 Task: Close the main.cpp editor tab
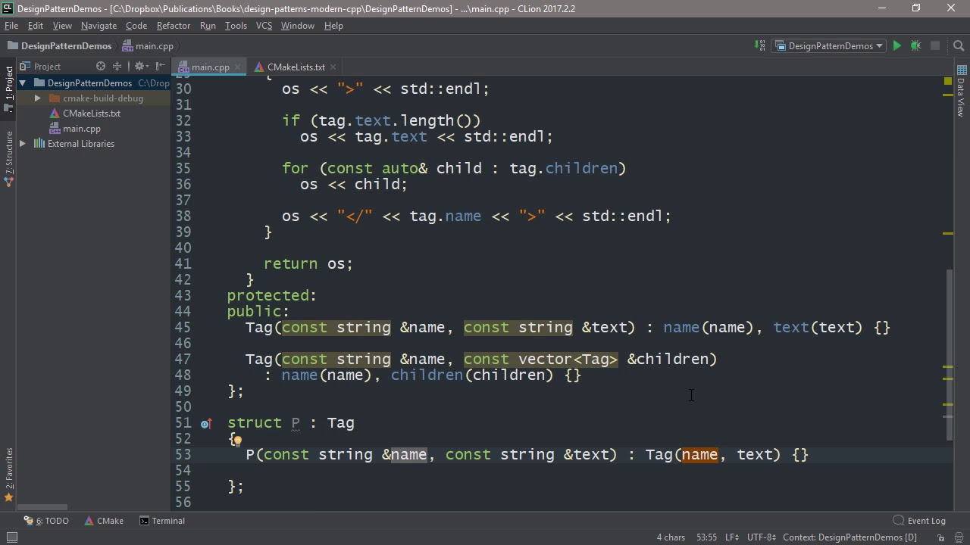(x=237, y=67)
